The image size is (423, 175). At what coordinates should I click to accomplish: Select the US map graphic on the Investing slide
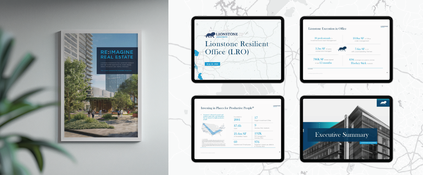coord(214,129)
